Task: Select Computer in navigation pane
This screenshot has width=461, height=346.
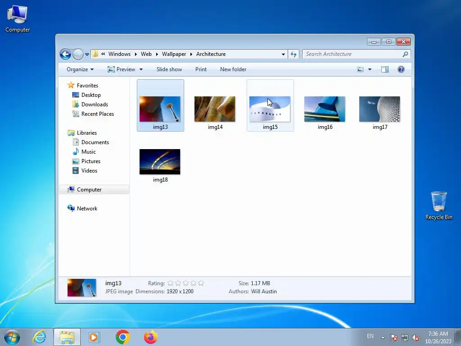Action: [89, 190]
